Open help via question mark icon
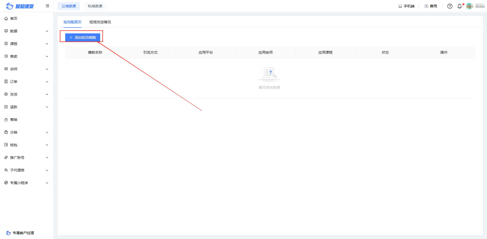This screenshot has width=487, height=239. click(450, 6)
